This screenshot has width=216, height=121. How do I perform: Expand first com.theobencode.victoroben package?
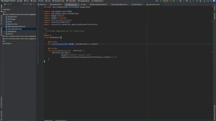(x=19, y=14)
